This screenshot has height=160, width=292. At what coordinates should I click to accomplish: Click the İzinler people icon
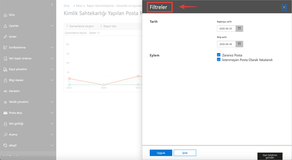pyautogui.click(x=6, y=37)
